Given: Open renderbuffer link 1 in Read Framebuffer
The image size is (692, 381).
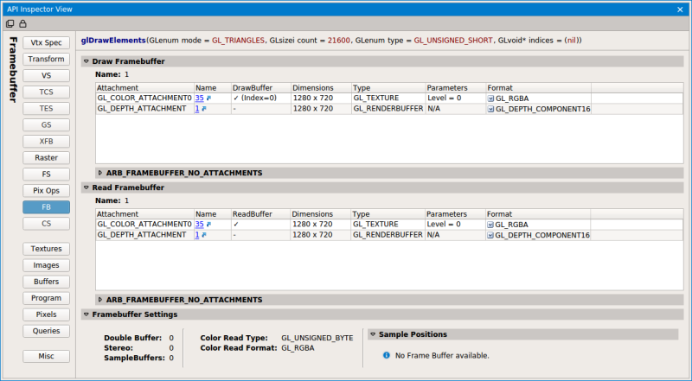Looking at the screenshot, I should (197, 235).
